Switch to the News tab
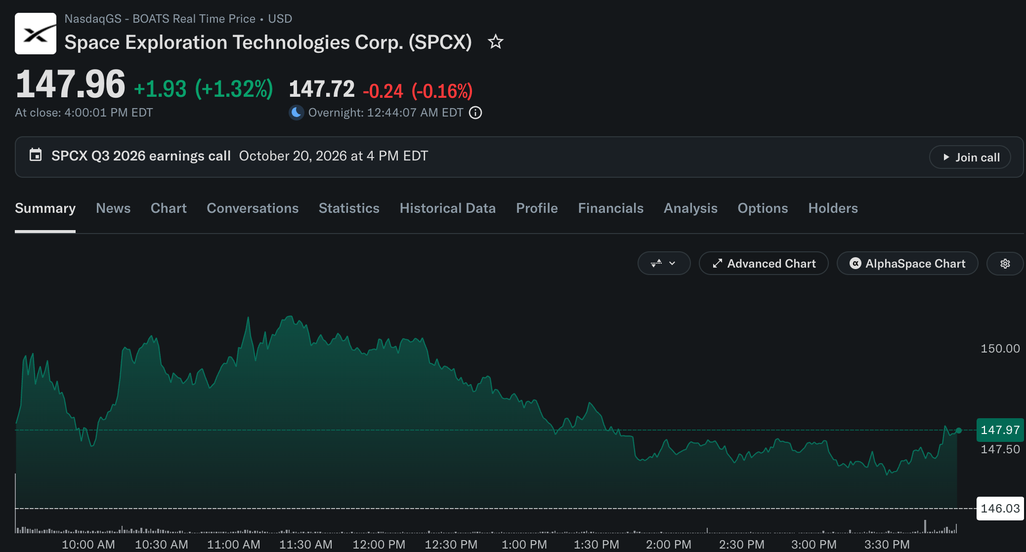The width and height of the screenshot is (1026, 552). [x=113, y=208]
